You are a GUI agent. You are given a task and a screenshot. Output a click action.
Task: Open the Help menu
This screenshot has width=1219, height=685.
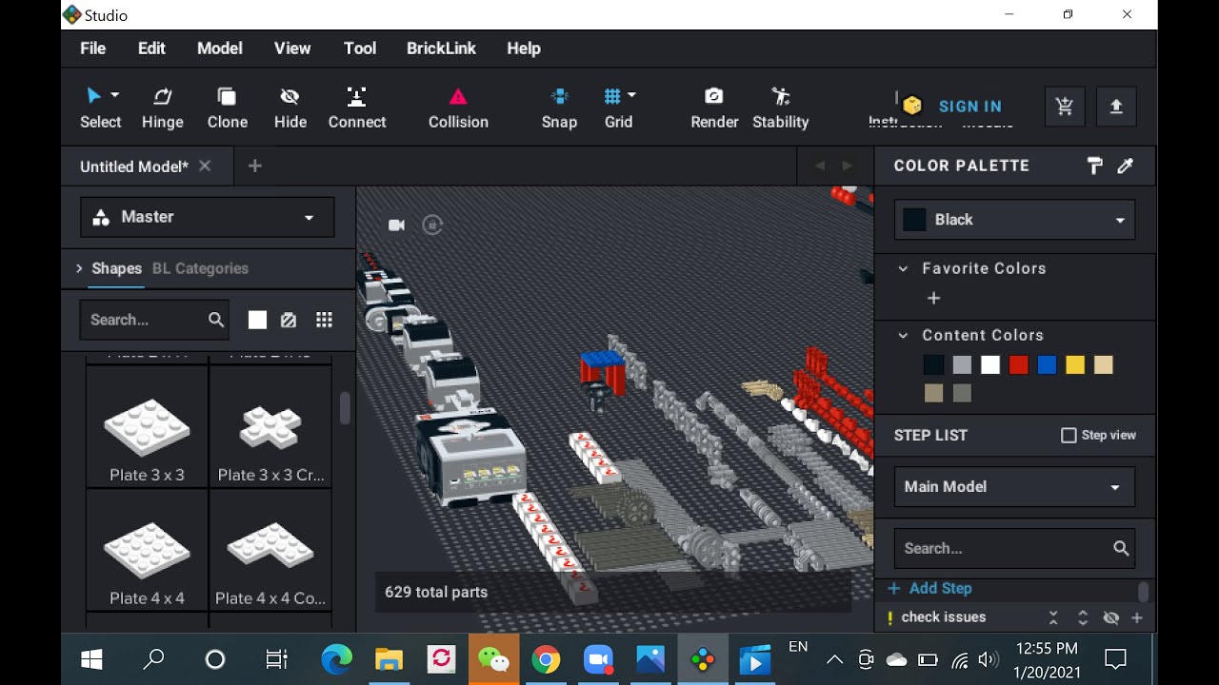(524, 49)
